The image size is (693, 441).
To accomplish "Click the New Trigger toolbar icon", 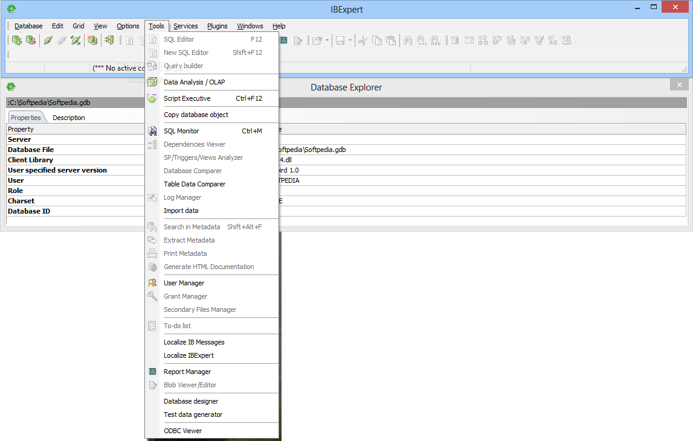I will tap(511, 40).
